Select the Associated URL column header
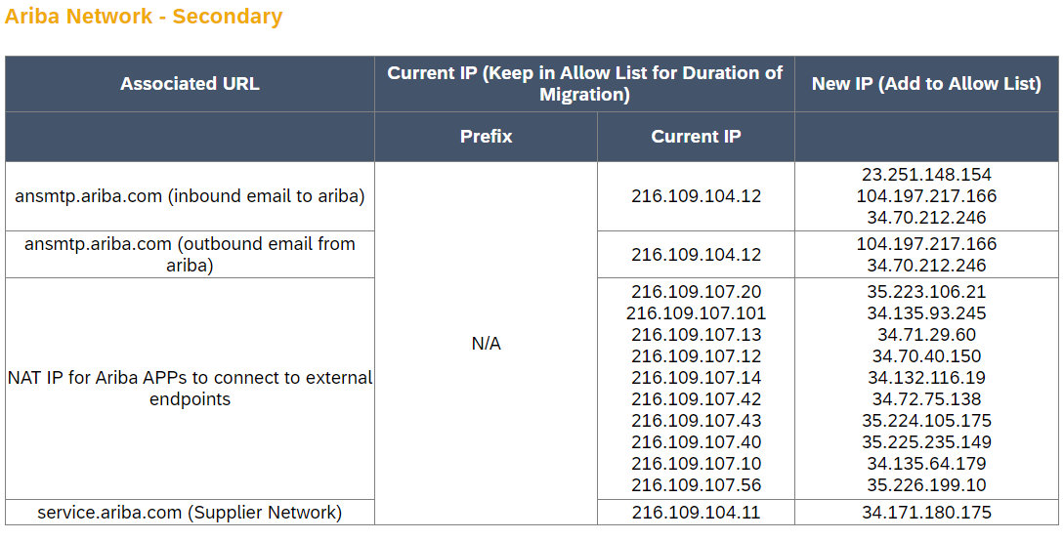Viewport: 1064px width, 540px height. (x=190, y=84)
